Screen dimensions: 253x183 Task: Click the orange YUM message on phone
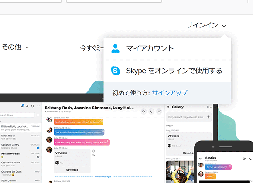(210, 176)
